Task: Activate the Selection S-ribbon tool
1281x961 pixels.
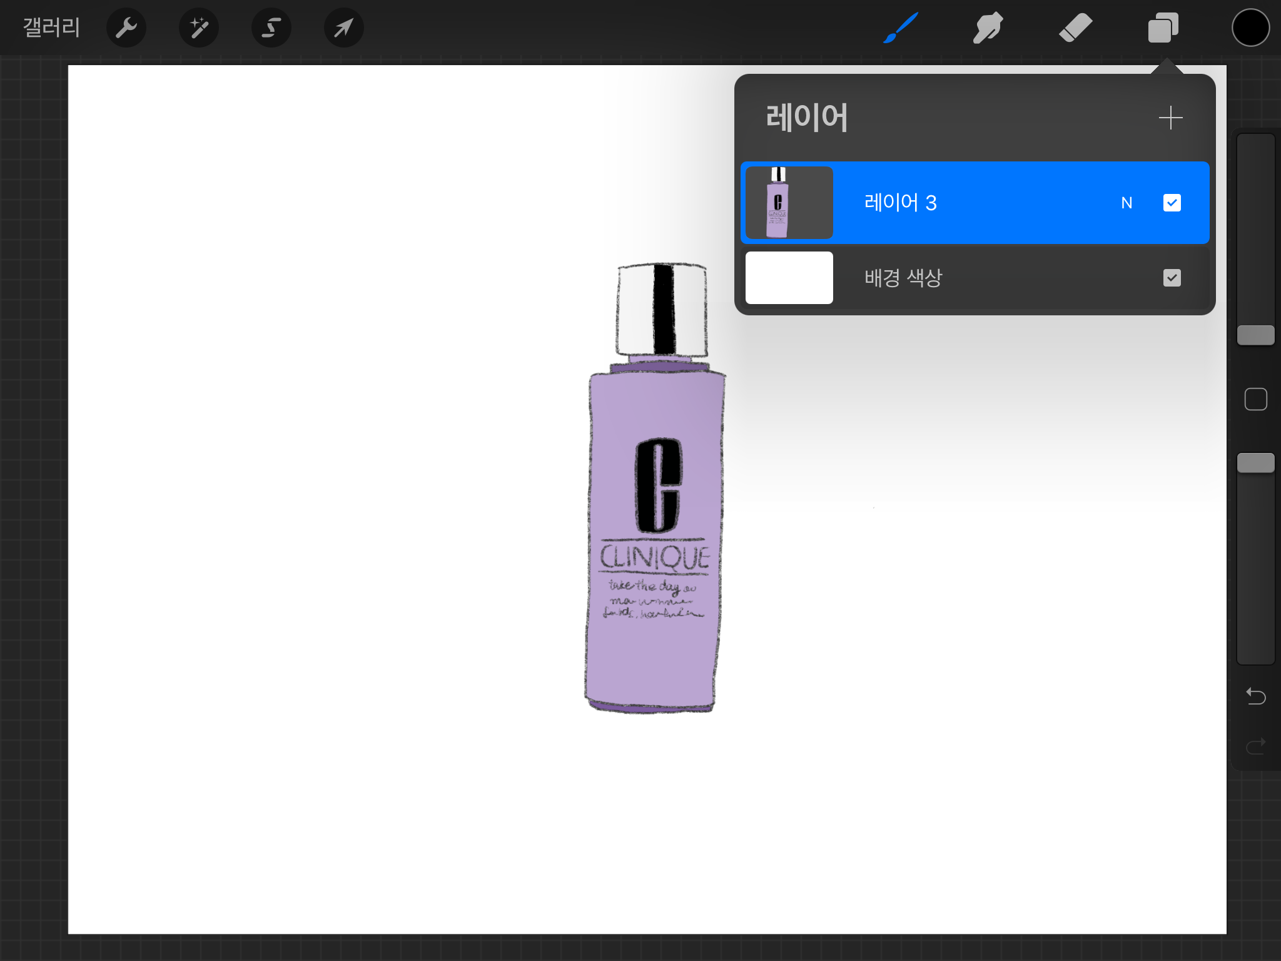Action: 271,28
